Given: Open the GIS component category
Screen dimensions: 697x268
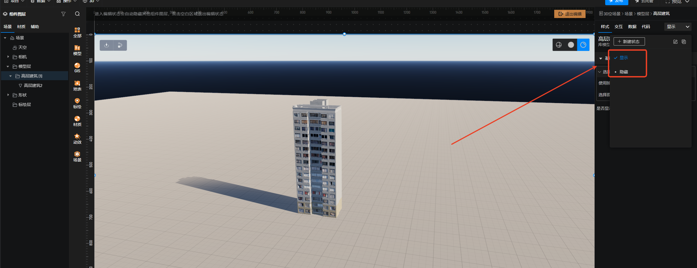Looking at the screenshot, I should point(77,67).
